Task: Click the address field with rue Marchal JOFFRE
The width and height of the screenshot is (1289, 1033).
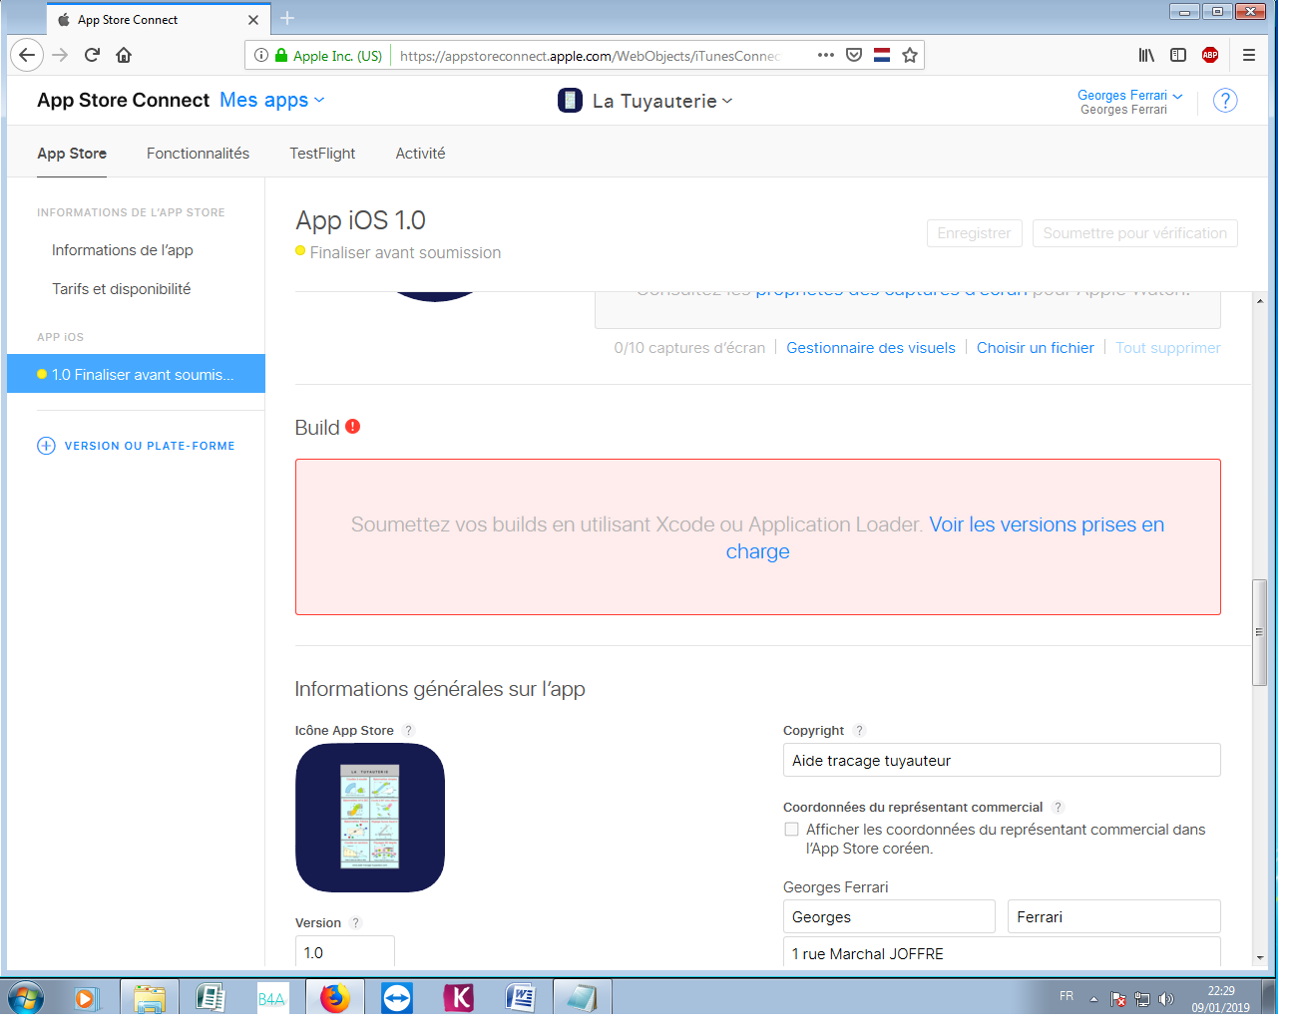Action: tap(1002, 952)
